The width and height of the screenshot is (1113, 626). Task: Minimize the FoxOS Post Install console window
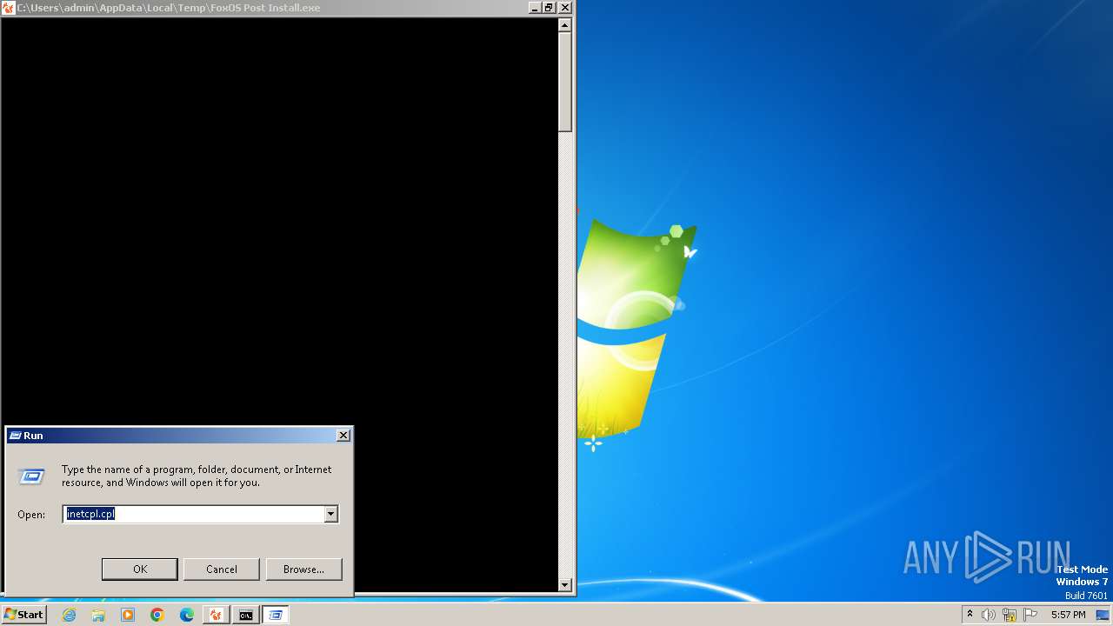(534, 8)
